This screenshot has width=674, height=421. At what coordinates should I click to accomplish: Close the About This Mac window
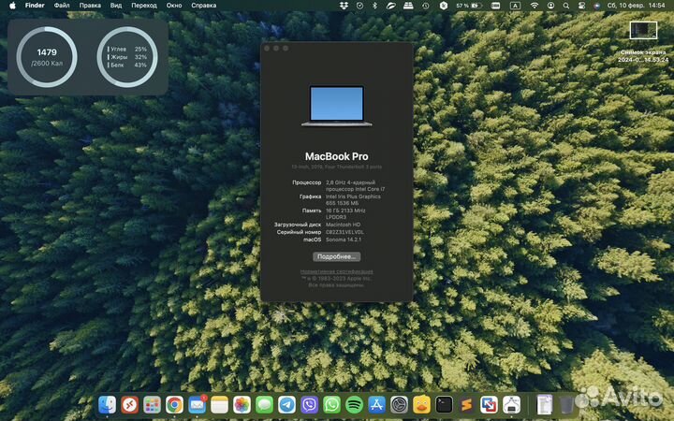point(267,48)
